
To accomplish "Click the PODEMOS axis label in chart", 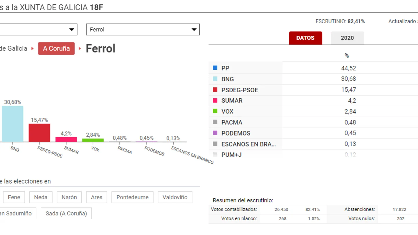I will [154, 151].
